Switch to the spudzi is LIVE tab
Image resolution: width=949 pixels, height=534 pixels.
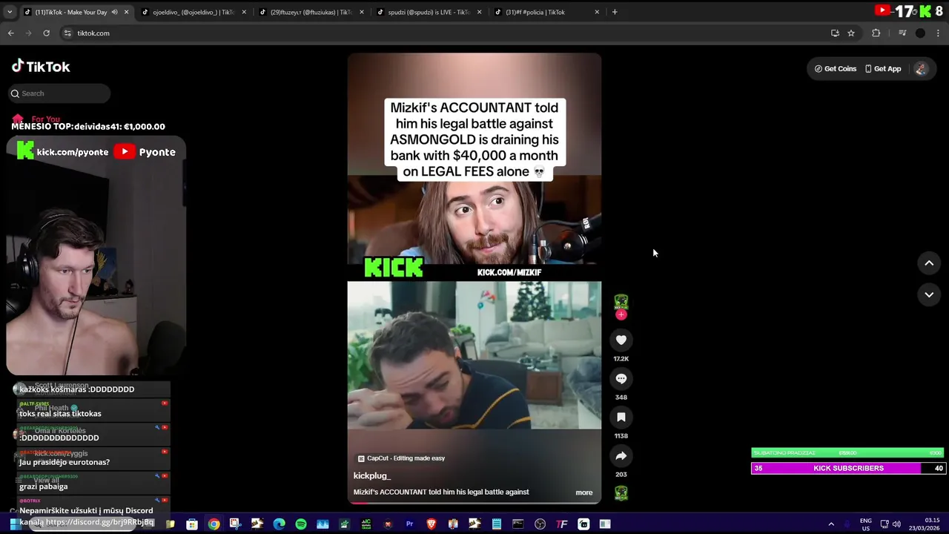(429, 12)
